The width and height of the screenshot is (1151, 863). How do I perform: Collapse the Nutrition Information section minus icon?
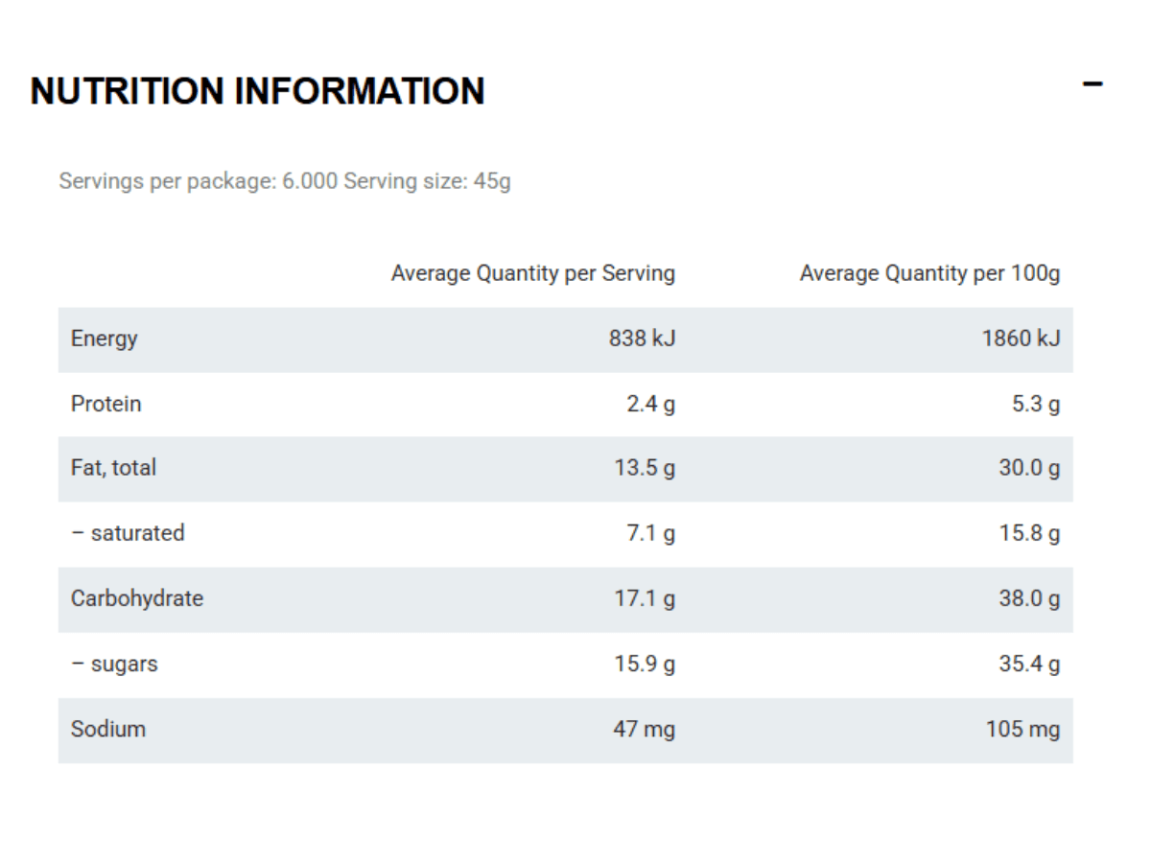tap(1092, 84)
